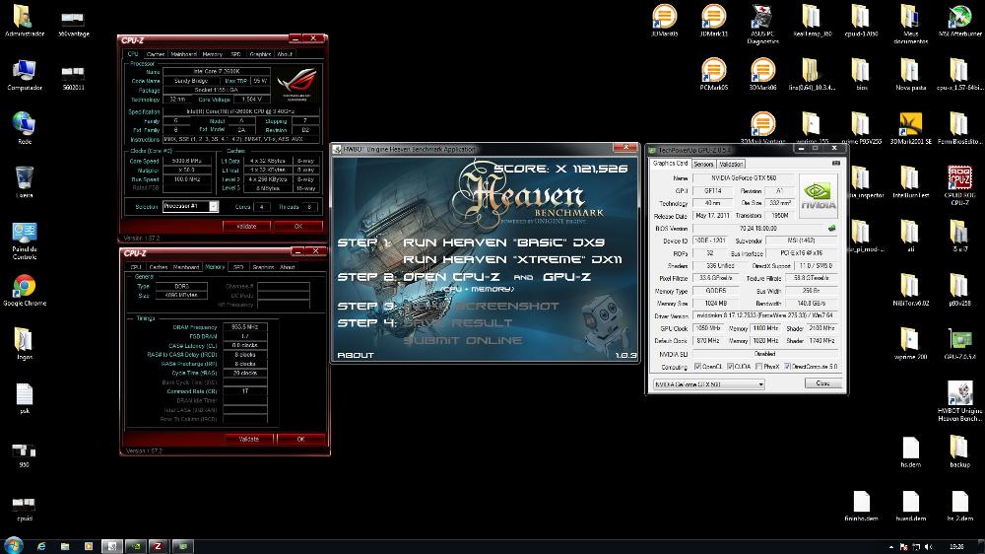Toggle the OpenCL checkbox in GPU-Z

[697, 366]
